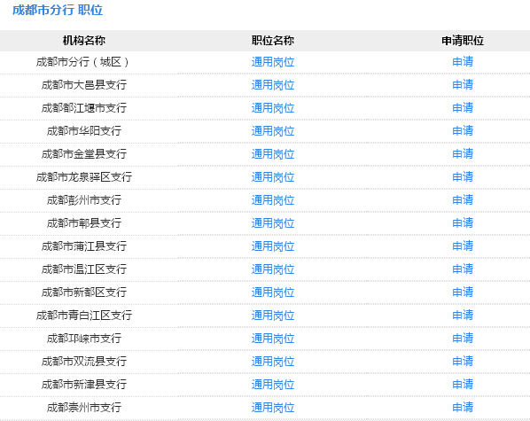This screenshot has height=421, width=530.
Task: Select the 机构名称 column header
Action: pos(84,41)
